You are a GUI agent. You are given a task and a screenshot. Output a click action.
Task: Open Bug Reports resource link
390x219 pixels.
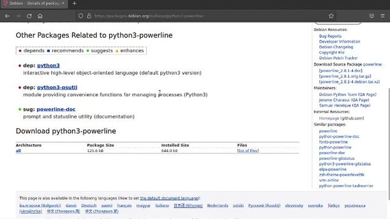(330, 36)
